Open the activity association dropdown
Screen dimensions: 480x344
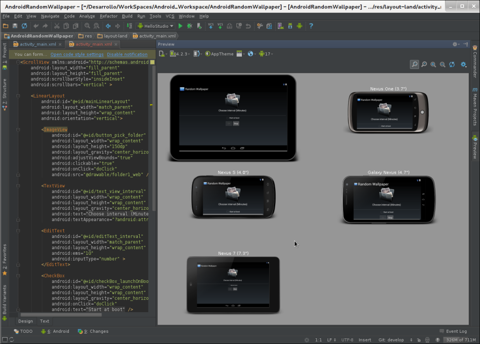(240, 54)
